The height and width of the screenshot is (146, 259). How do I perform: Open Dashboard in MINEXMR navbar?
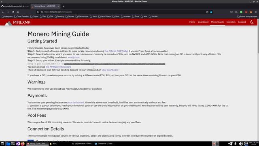click(203, 22)
